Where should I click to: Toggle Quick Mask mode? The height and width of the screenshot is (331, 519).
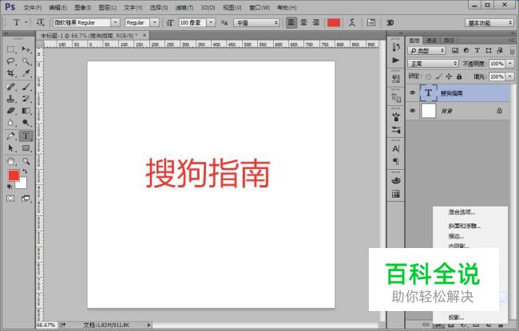(x=10, y=199)
